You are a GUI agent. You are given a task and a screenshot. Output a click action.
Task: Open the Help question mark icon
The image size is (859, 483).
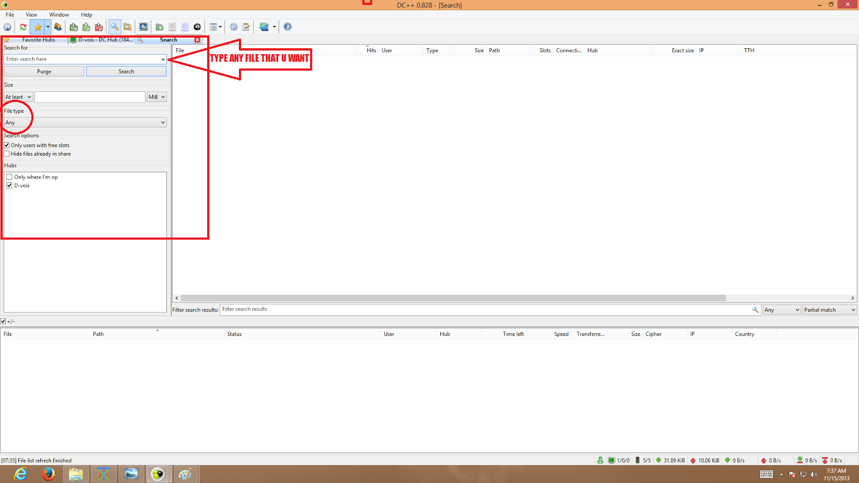[x=288, y=27]
